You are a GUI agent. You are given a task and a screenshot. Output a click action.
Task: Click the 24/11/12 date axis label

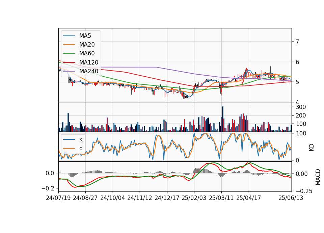click(140, 198)
